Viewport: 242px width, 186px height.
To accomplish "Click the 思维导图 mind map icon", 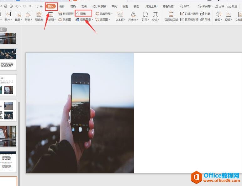I will click(97, 14).
